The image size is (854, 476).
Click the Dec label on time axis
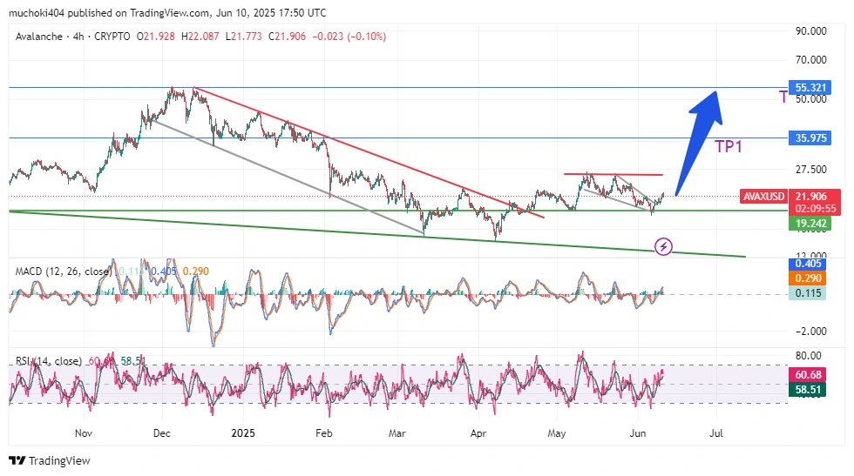(x=162, y=432)
